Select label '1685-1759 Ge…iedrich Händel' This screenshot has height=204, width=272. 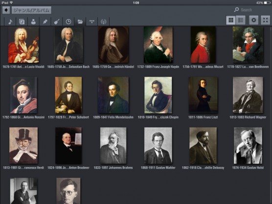coord(113,67)
